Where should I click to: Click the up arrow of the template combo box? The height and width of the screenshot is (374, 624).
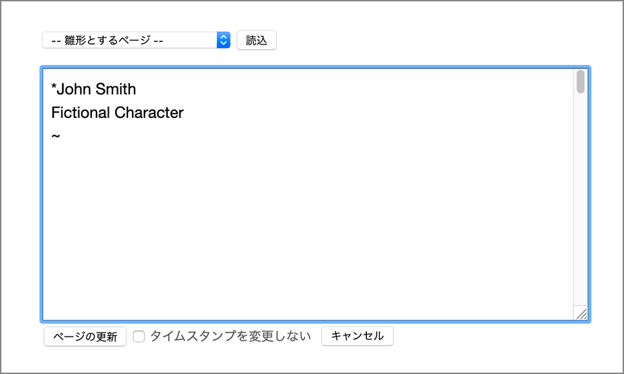click(x=223, y=36)
